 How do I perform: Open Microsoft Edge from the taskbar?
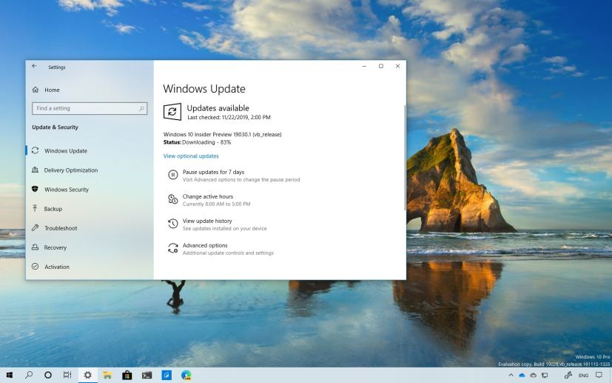coord(186,375)
